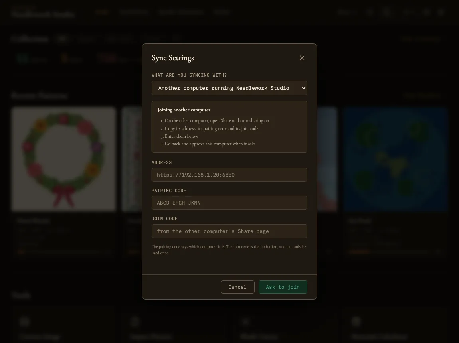
Task: Click the Sync Settings title
Action: coord(173,58)
